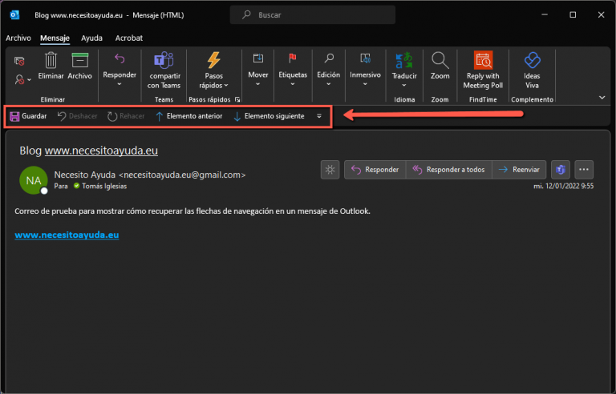The height and width of the screenshot is (394, 616).
Task: Click the Teams icon in message header
Action: coord(560,170)
